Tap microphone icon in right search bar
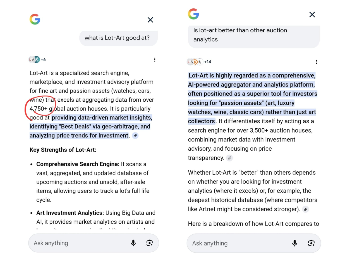This screenshot has height=264, width=345. pos(294,243)
